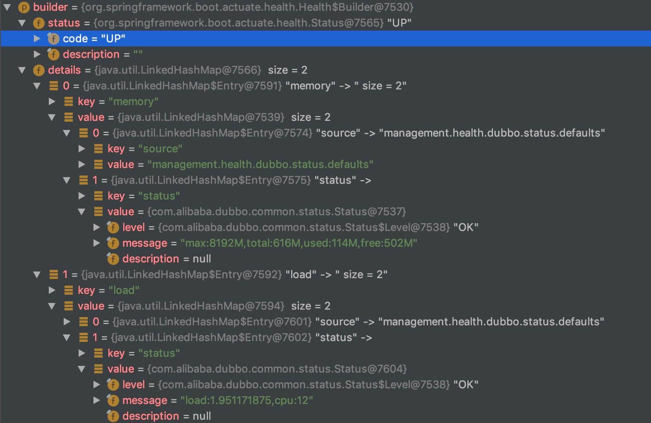Click the icon beside value LinkedHashMap@7539

click(68, 117)
